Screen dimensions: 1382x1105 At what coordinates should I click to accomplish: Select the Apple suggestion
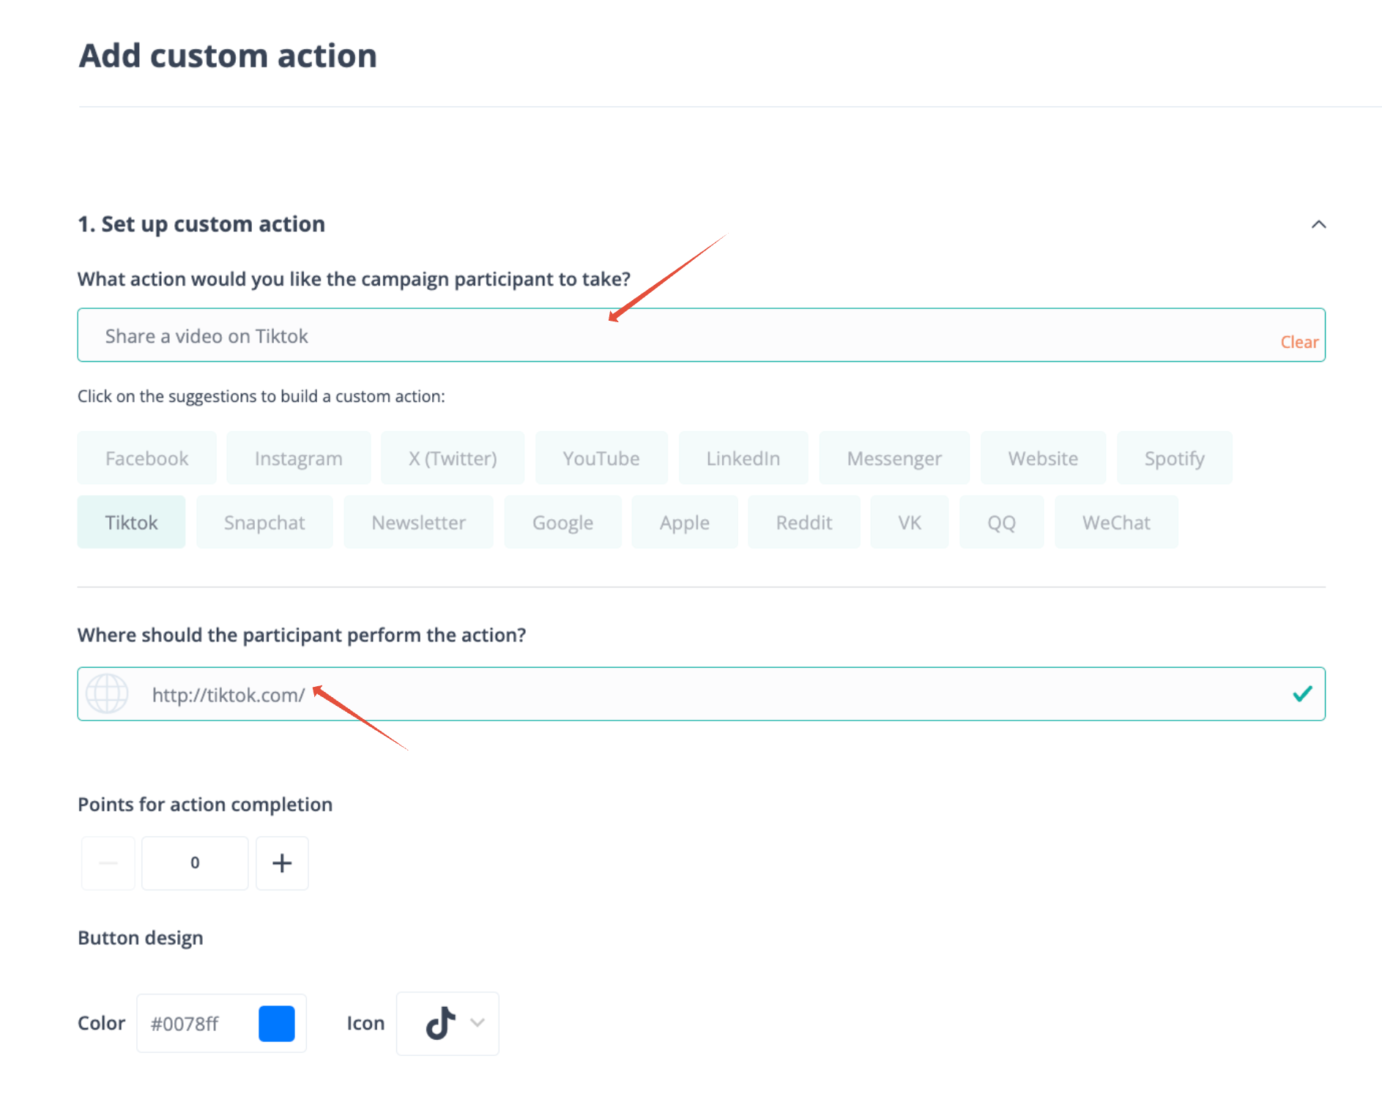(x=685, y=522)
